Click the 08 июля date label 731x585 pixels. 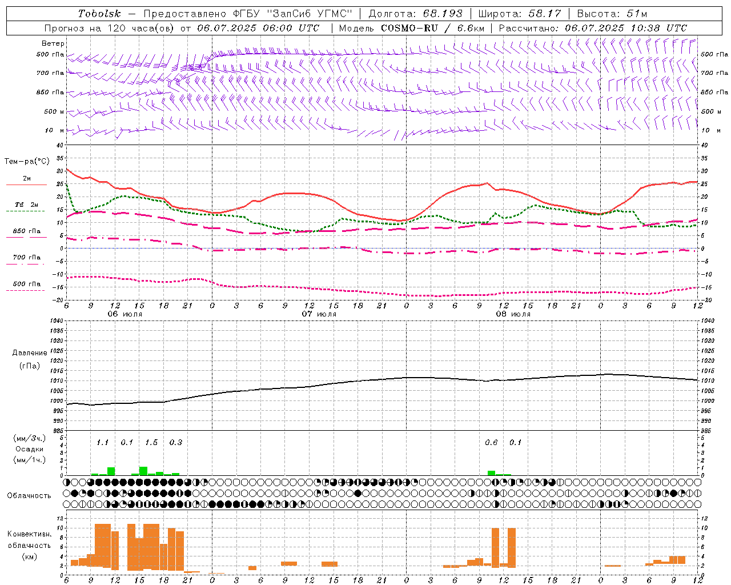coord(513,314)
